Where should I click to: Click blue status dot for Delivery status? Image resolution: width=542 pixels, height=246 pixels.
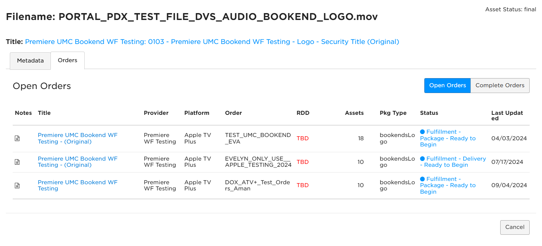coord(422,159)
